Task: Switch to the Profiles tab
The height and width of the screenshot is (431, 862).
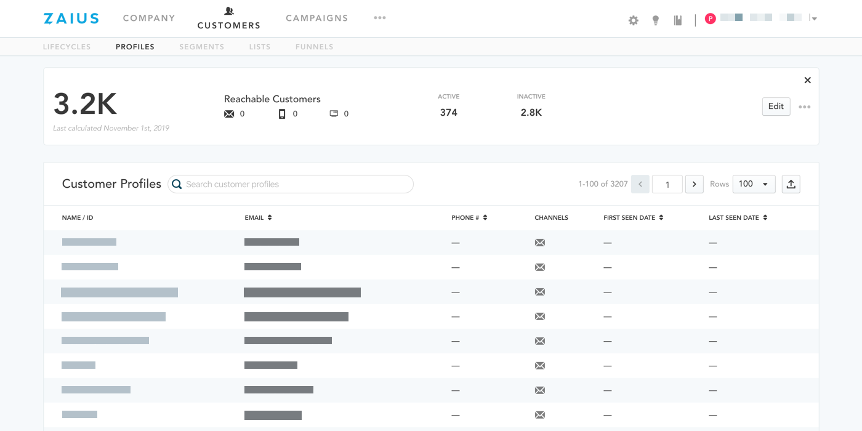Action: [135, 47]
